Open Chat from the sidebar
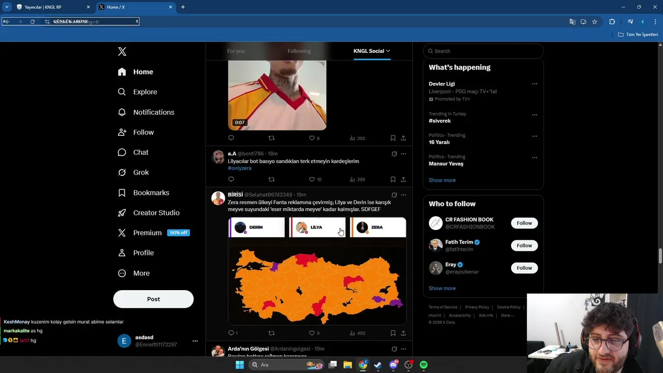The width and height of the screenshot is (663, 373). click(133, 152)
